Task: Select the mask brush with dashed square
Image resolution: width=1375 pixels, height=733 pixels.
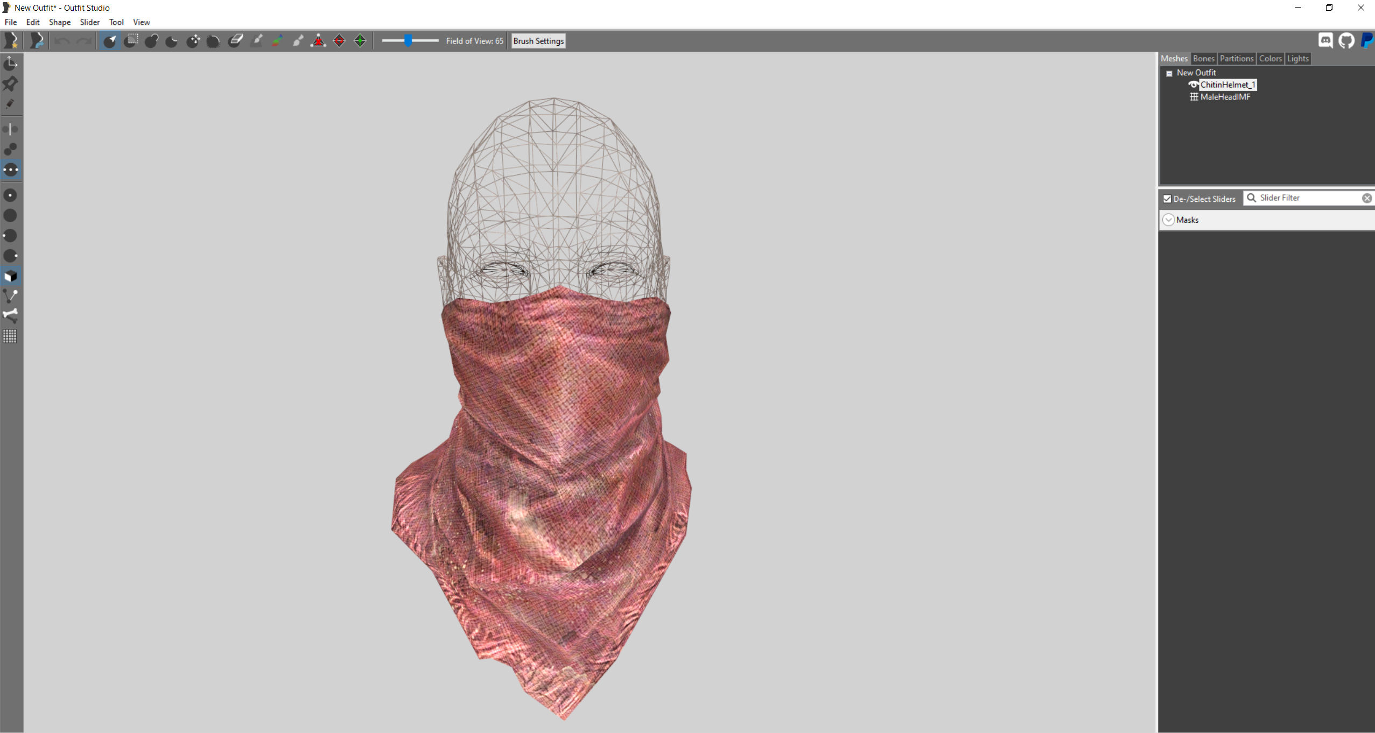Action: [x=131, y=41]
